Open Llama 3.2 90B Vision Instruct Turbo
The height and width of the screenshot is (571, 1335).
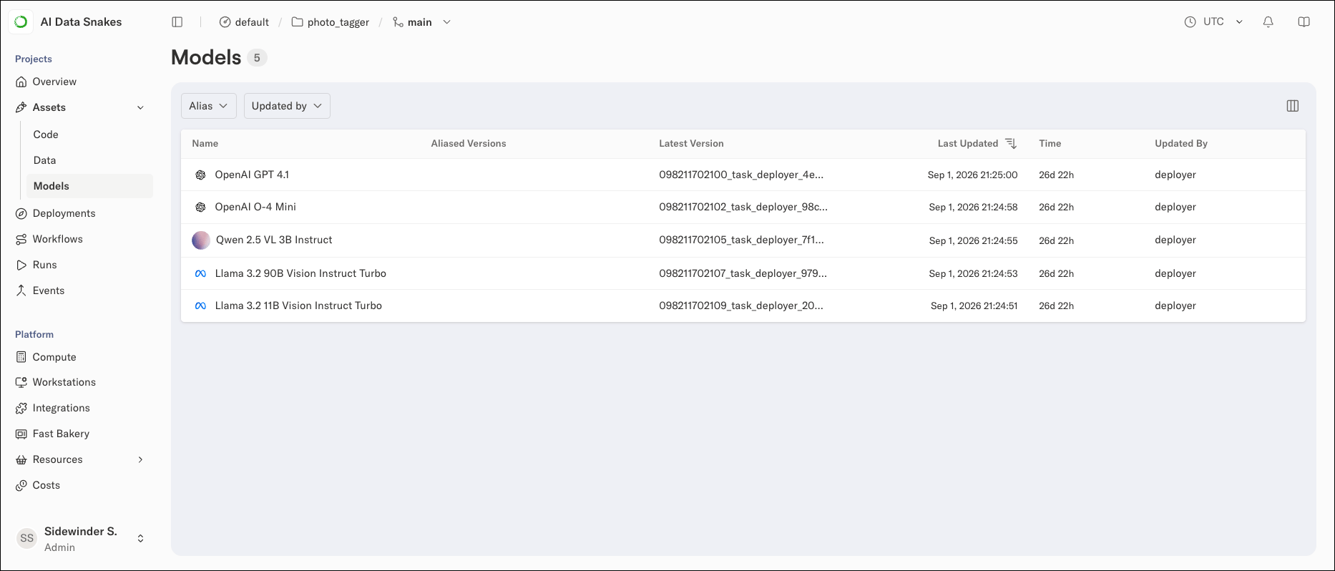click(300, 273)
